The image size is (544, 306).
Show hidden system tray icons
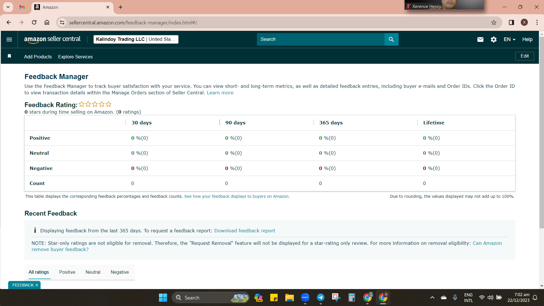tap(432, 297)
